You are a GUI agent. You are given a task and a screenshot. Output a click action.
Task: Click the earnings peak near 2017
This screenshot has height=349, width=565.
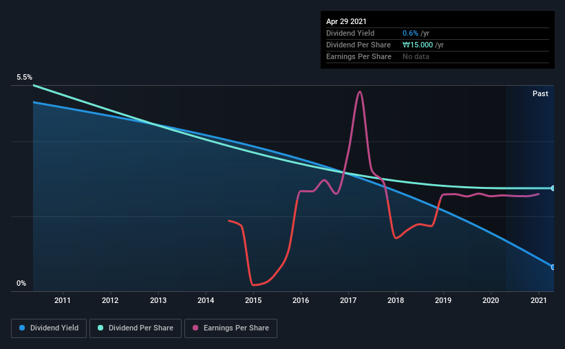360,92
